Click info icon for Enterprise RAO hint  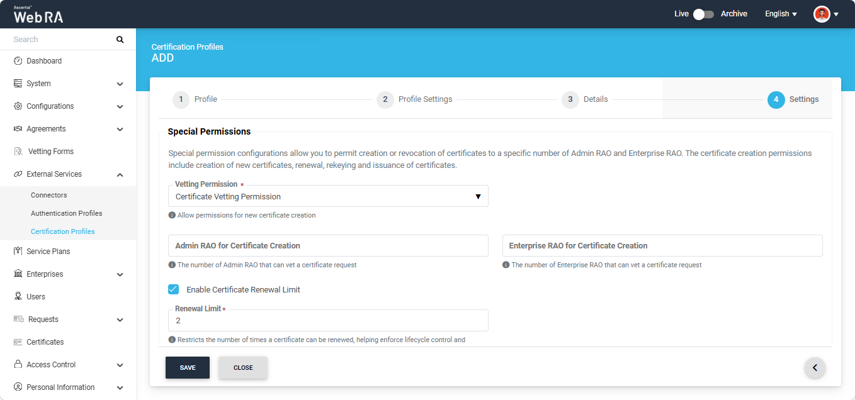pyautogui.click(x=506, y=265)
